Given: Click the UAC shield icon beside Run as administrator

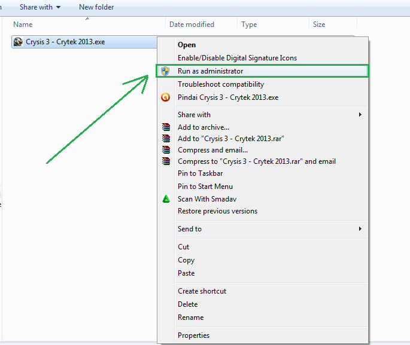Looking at the screenshot, I should (x=165, y=71).
